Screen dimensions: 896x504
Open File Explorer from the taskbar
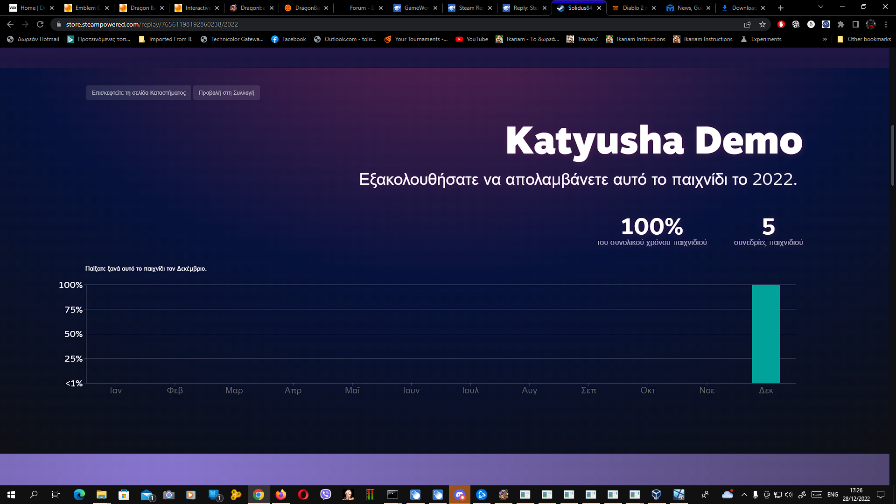coord(102,495)
